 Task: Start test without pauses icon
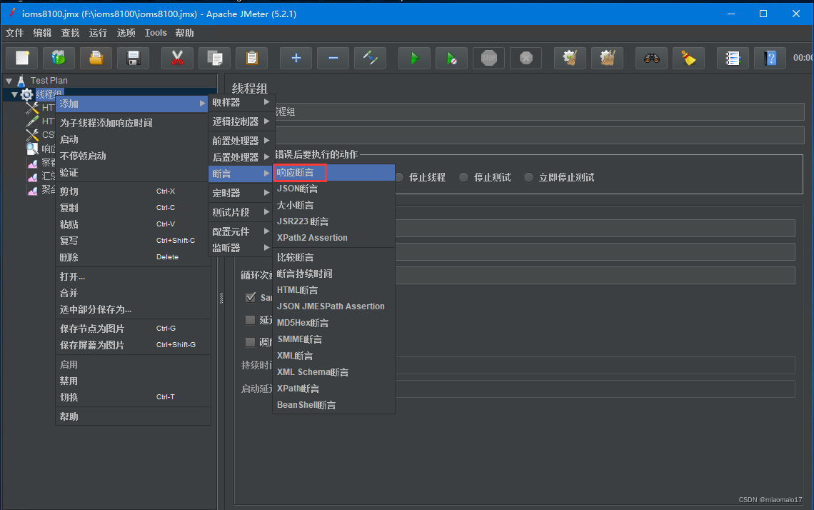[x=452, y=58]
